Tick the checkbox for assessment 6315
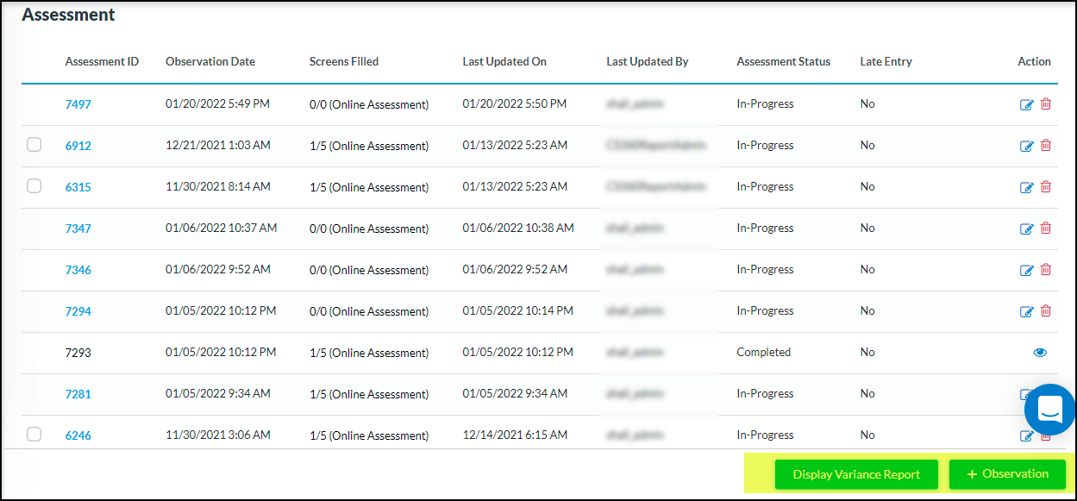 coord(34,186)
